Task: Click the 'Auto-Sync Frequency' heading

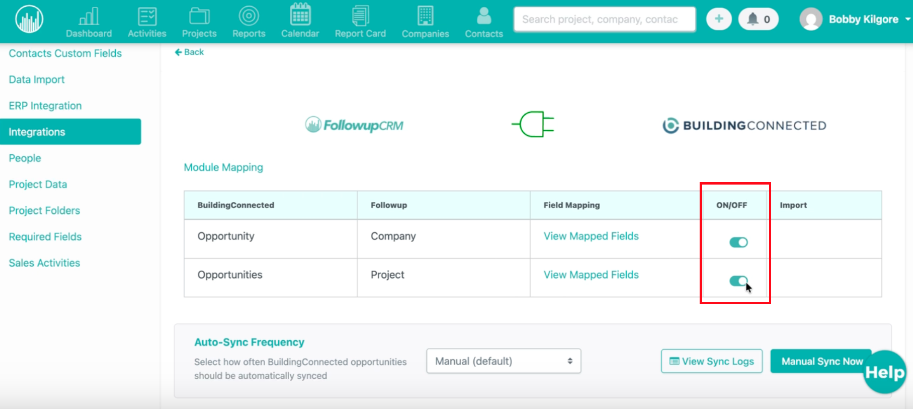Action: point(249,342)
